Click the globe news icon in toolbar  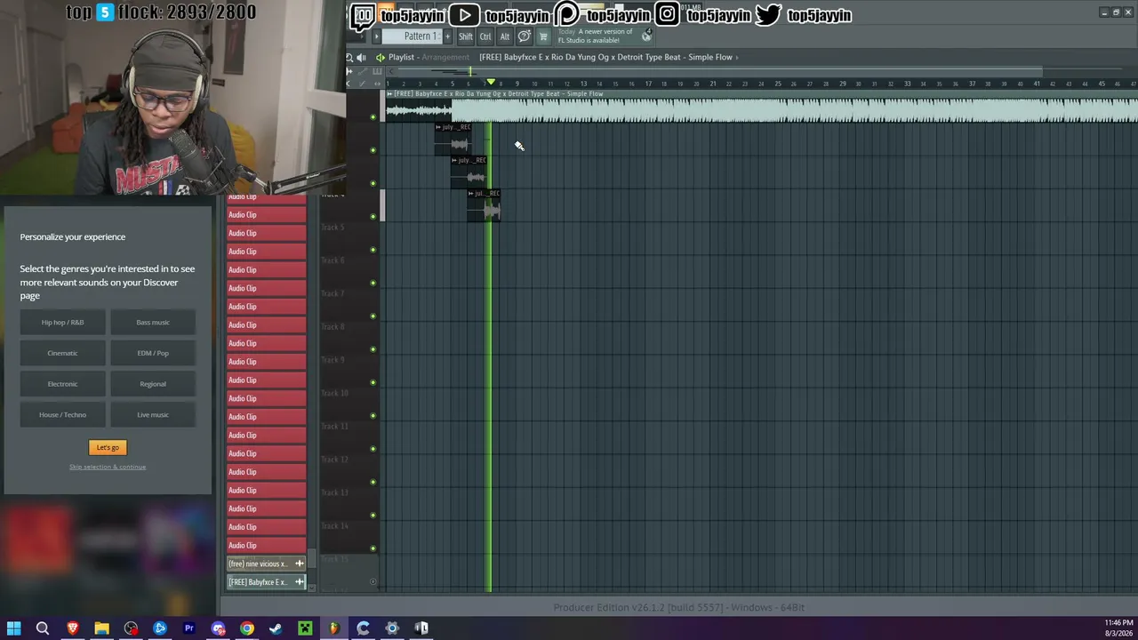(646, 36)
